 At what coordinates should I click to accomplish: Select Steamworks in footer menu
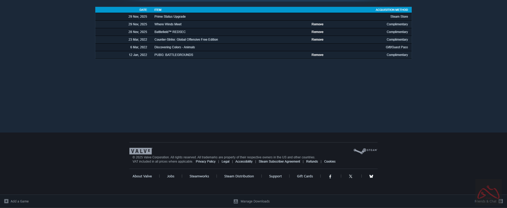click(x=199, y=176)
